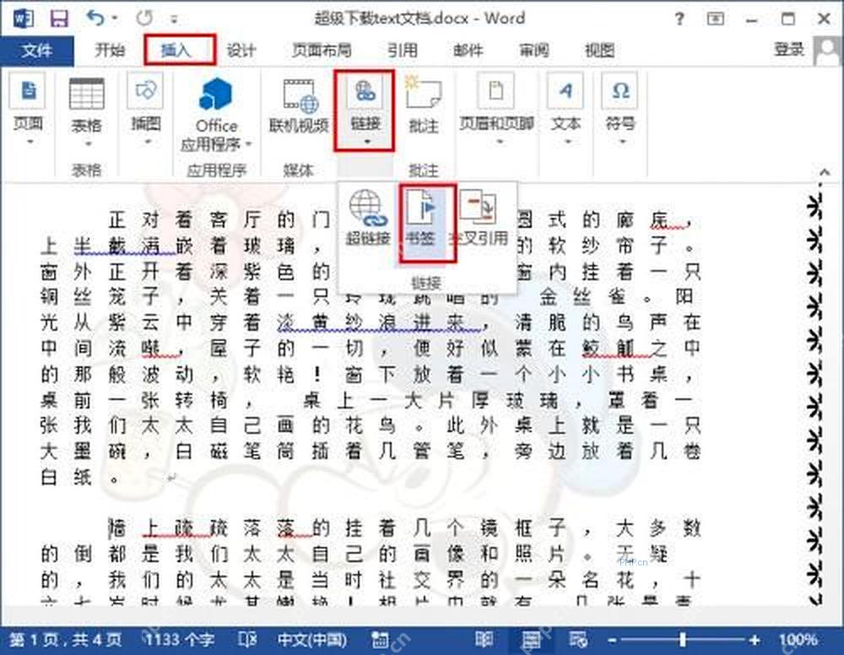This screenshot has width=844, height=655.
Task: Click the zoom slider handle
Action: coord(683,640)
